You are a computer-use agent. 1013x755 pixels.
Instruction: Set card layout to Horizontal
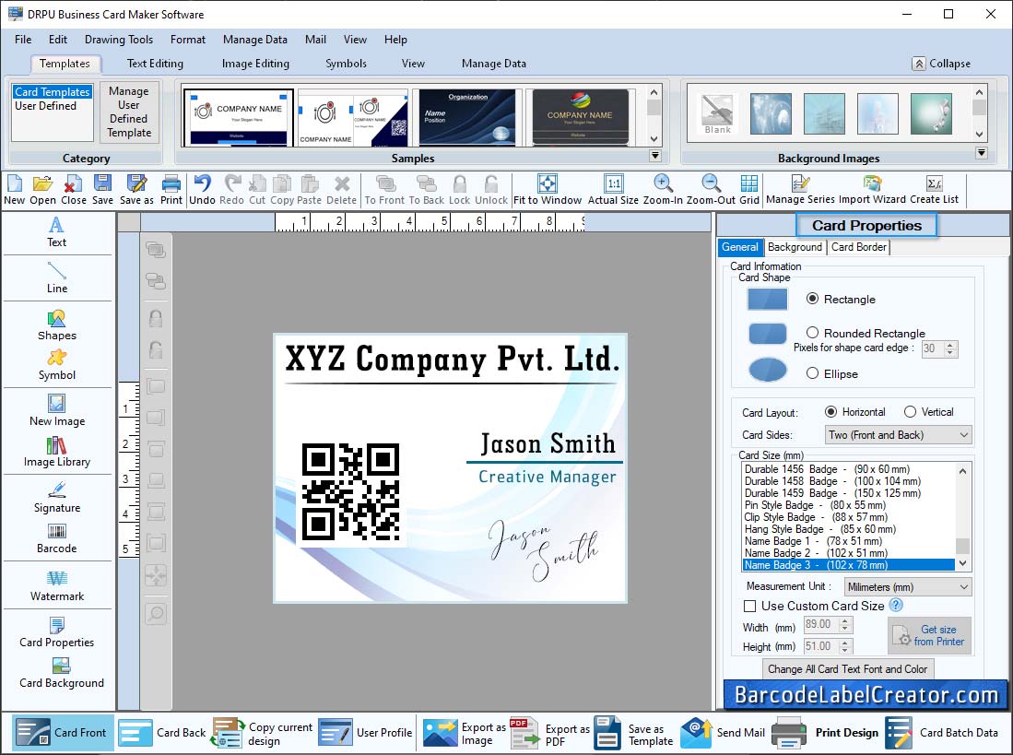point(830,411)
